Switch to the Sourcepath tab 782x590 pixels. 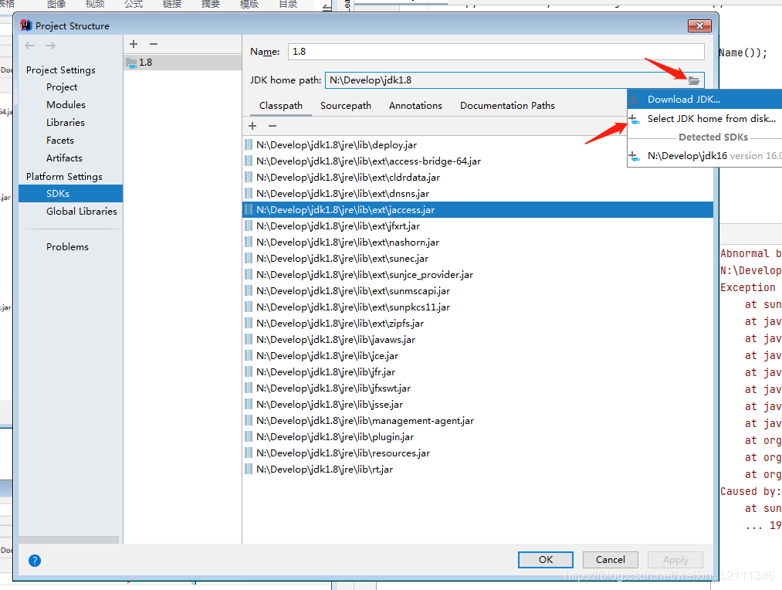[346, 105]
